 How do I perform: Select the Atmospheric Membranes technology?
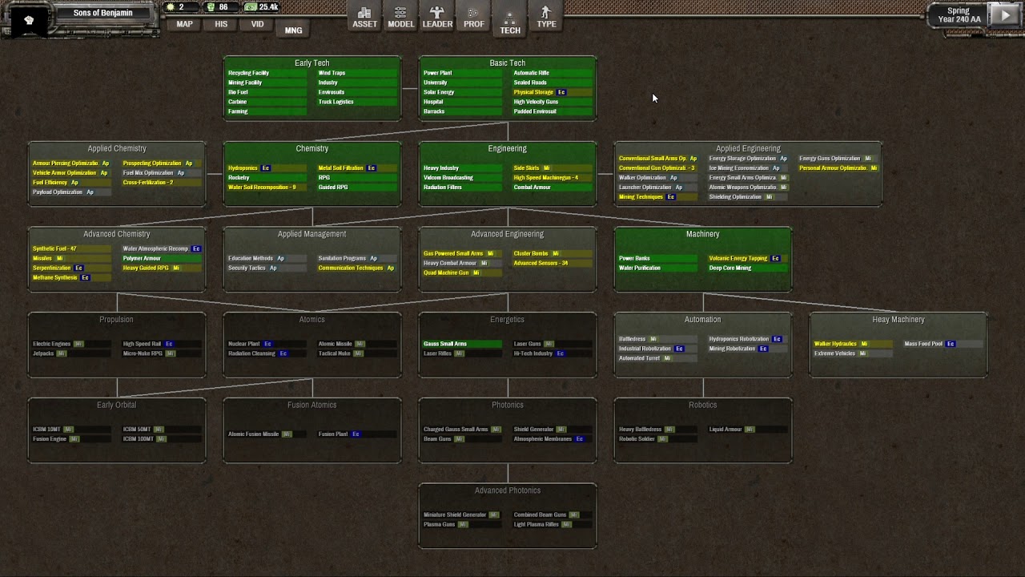click(x=553, y=439)
